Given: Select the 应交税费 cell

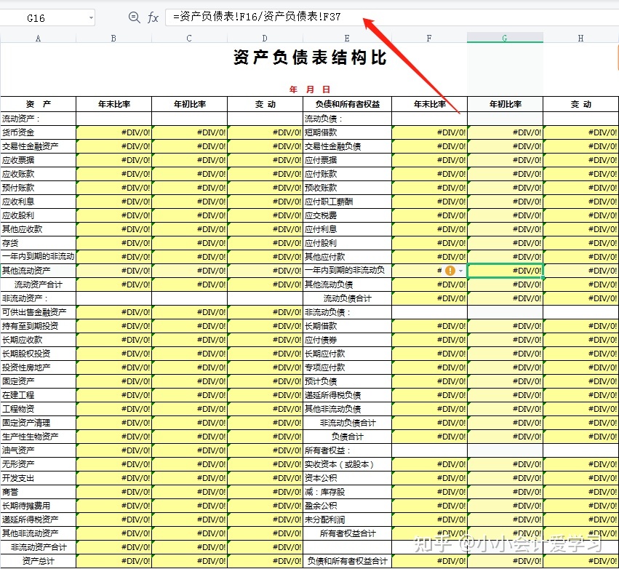Looking at the screenshot, I should [x=347, y=215].
